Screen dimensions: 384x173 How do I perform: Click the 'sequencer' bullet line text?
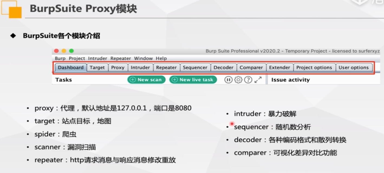[x=272, y=127]
